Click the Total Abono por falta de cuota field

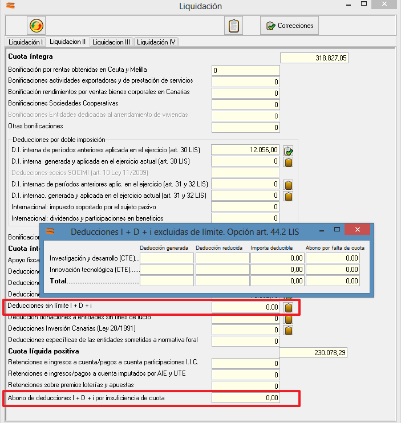[333, 281]
